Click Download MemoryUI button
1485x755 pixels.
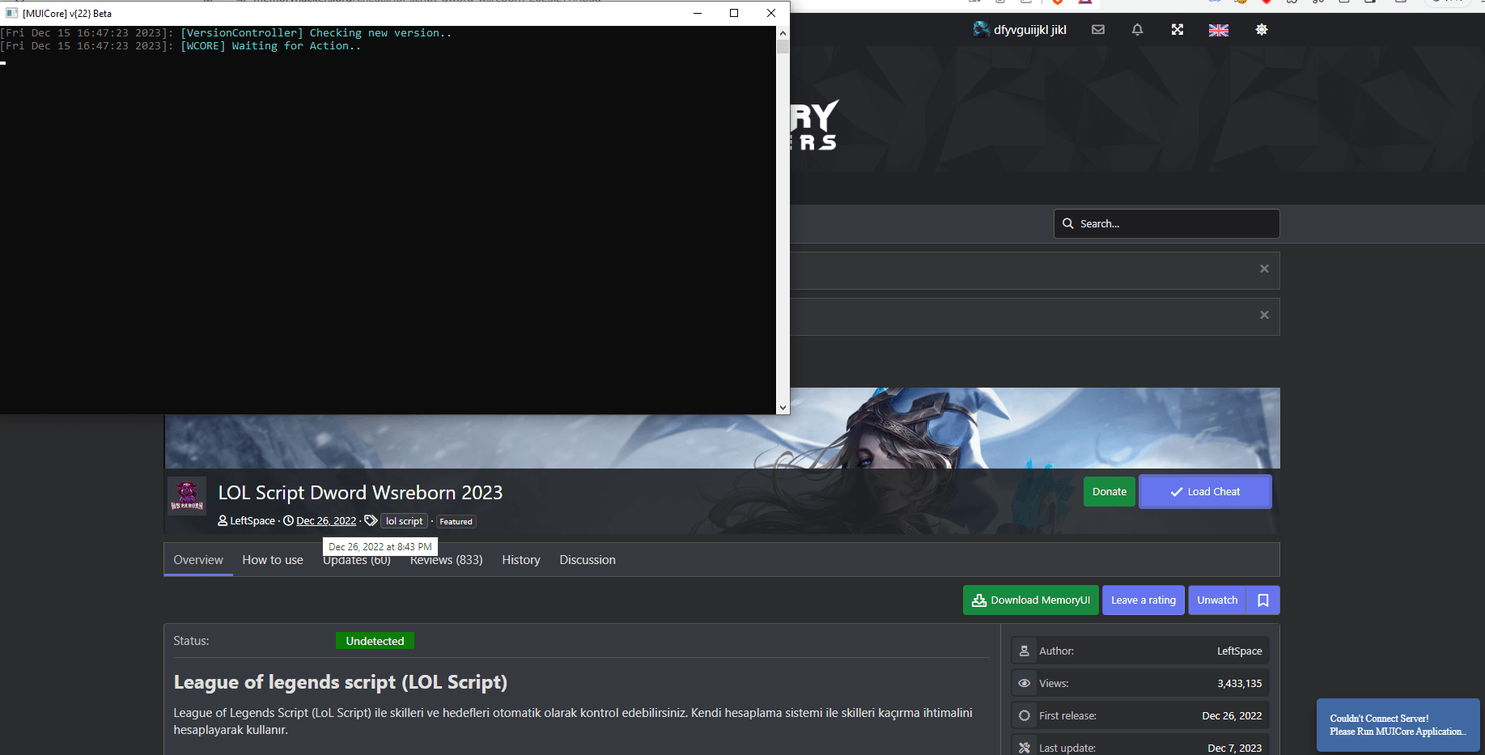coord(1031,600)
